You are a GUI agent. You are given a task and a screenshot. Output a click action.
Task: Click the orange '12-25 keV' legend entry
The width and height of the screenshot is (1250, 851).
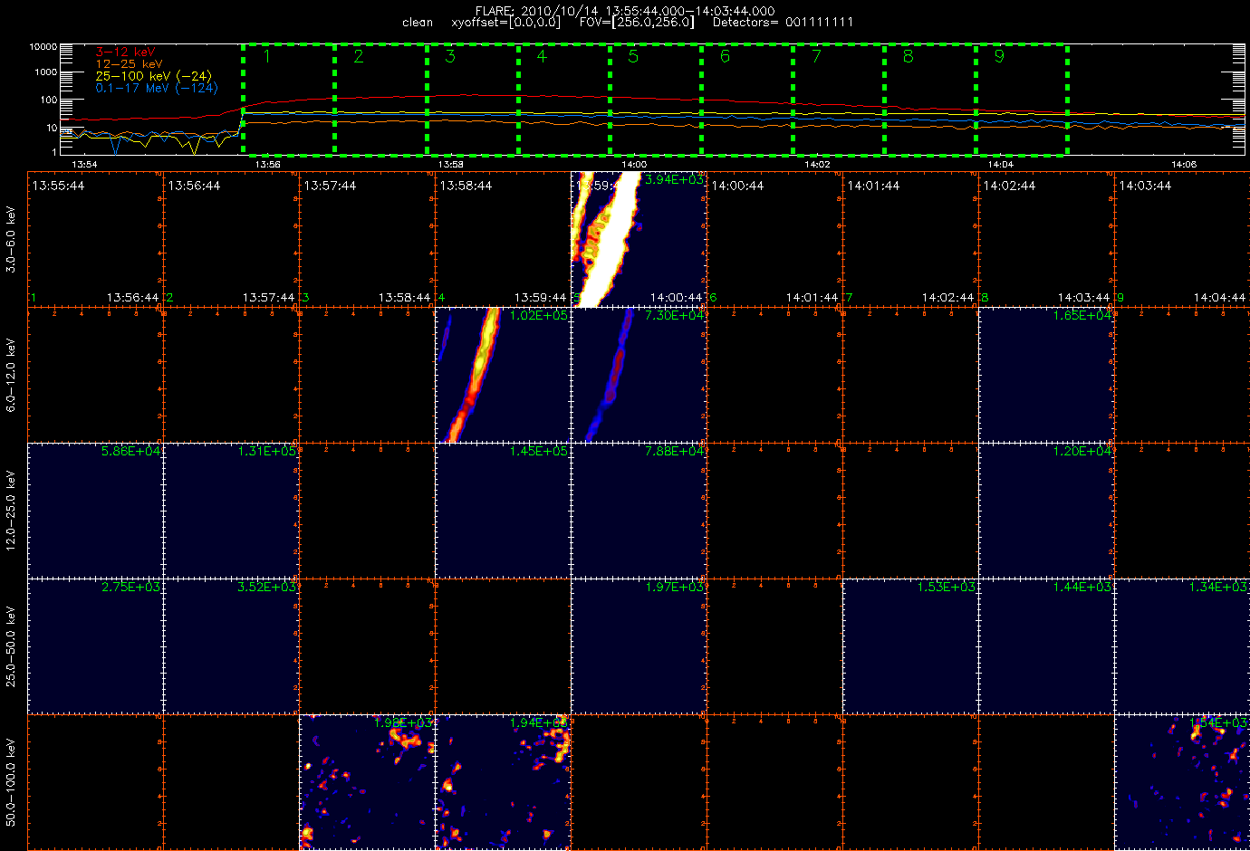coord(129,64)
